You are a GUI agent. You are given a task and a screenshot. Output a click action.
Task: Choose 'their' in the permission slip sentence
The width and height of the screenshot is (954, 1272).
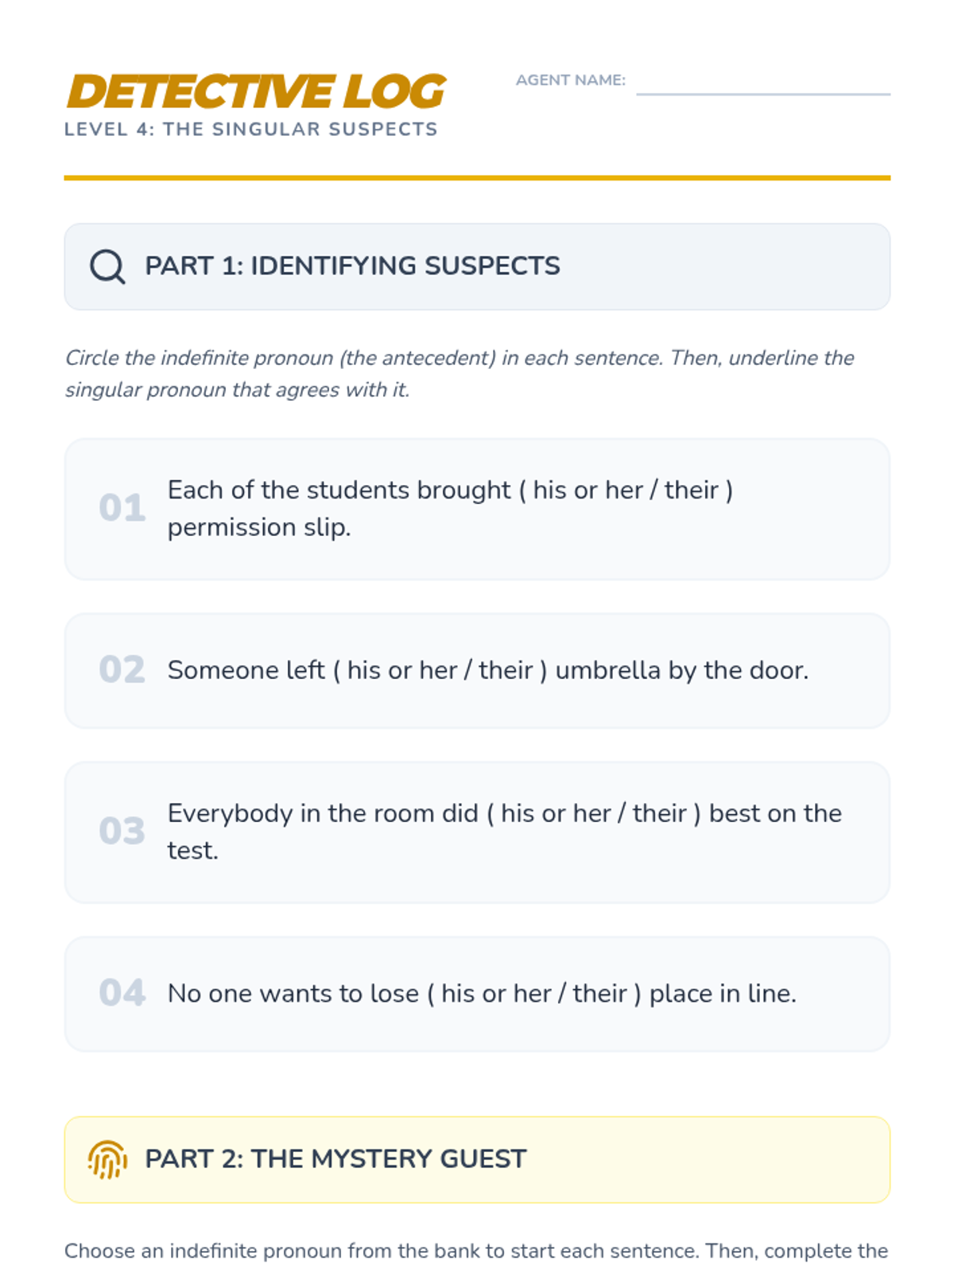click(x=692, y=491)
